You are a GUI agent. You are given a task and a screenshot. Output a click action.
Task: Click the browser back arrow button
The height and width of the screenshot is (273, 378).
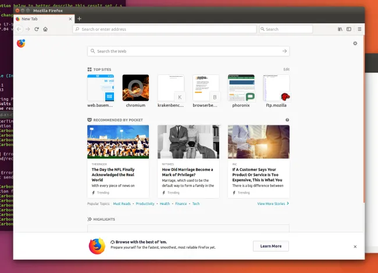pos(19,29)
